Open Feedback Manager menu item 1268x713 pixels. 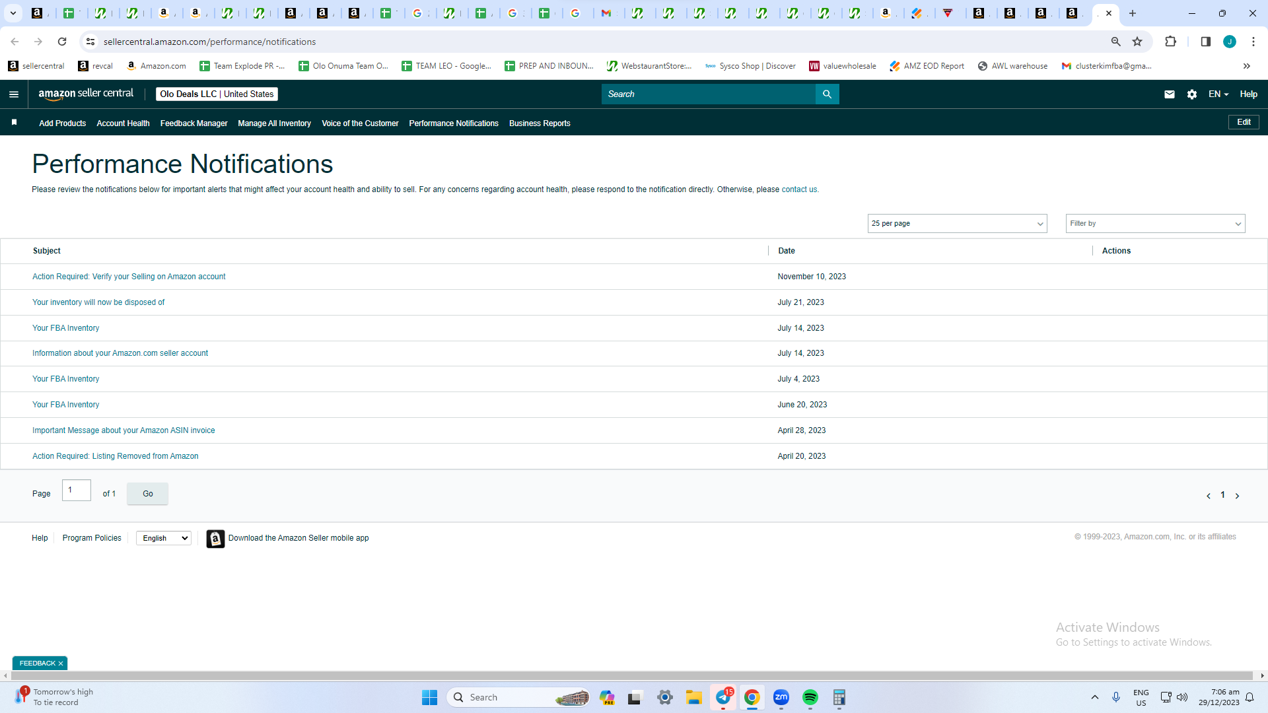[x=194, y=123]
